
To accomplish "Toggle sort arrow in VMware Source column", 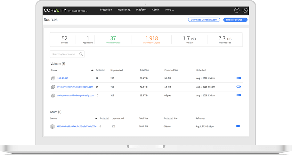I will coord(92,70).
